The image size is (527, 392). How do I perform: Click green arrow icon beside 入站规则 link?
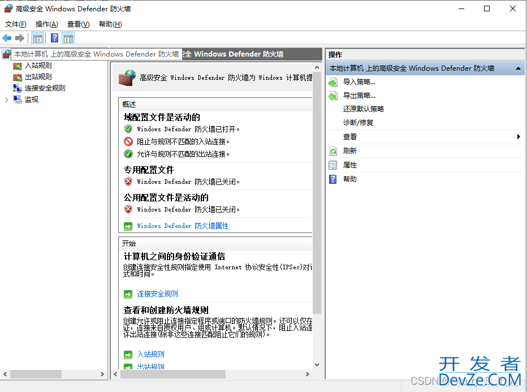(x=128, y=355)
